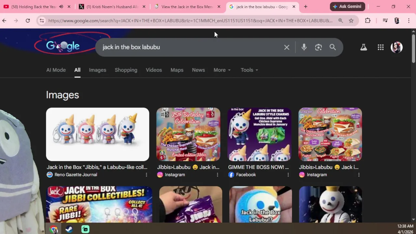Select the Images search tab
Viewport: 416px width, 234px height.
coord(97,70)
